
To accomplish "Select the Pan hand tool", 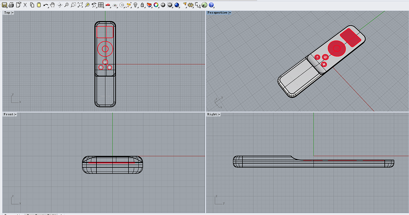I will (x=53, y=5).
